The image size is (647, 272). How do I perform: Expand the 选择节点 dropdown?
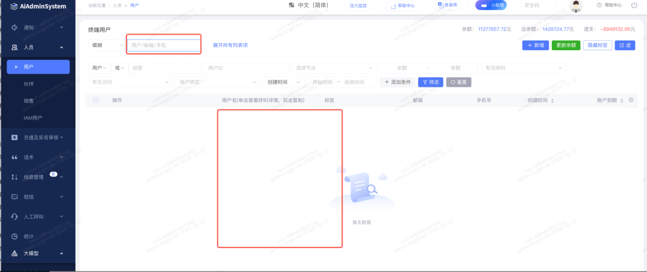pos(335,68)
